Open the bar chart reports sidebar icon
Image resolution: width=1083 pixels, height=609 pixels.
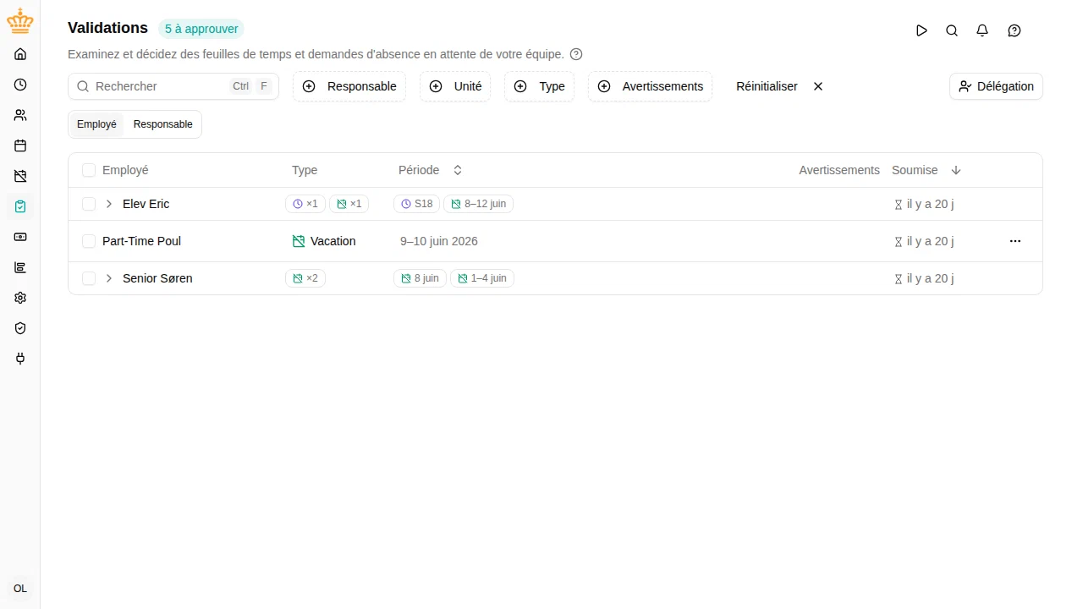point(20,267)
